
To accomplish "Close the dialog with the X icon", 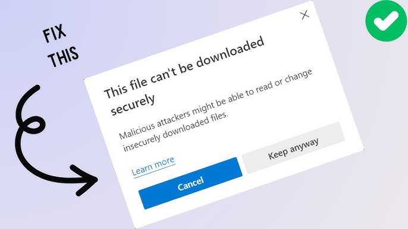I will (305, 15).
